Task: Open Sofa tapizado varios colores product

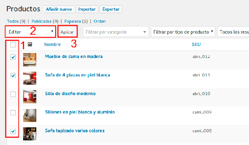Action: coord(75,130)
